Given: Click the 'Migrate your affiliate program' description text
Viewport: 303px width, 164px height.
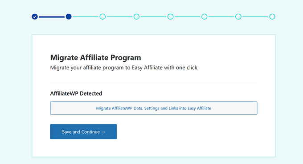Looking at the screenshot, I should (124, 68).
